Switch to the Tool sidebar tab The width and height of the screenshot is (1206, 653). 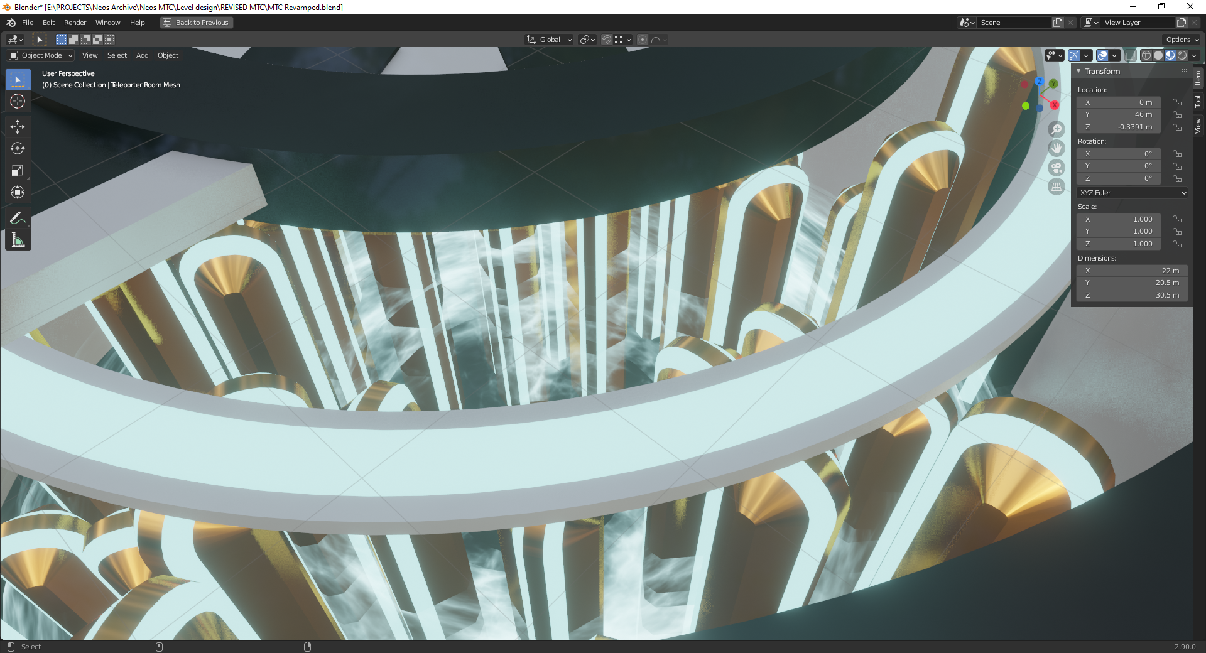1198,102
